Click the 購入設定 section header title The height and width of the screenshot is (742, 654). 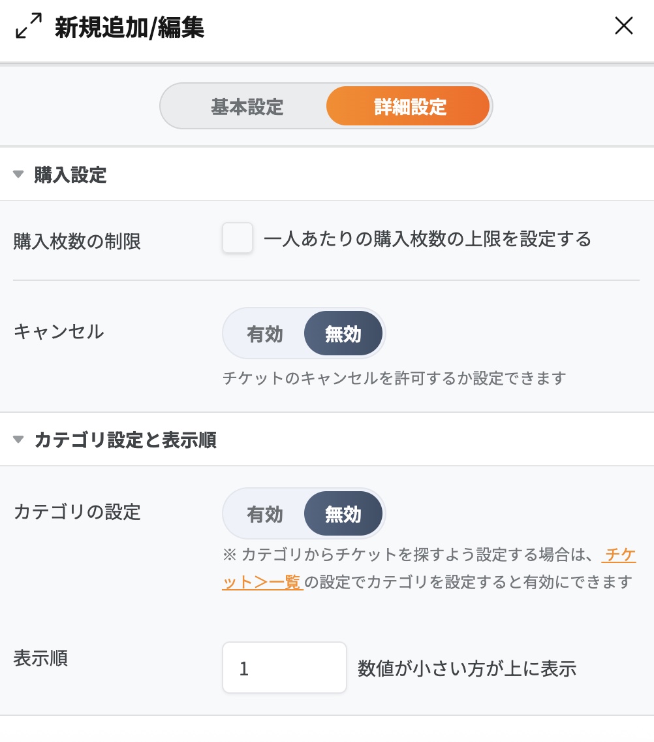tap(70, 175)
